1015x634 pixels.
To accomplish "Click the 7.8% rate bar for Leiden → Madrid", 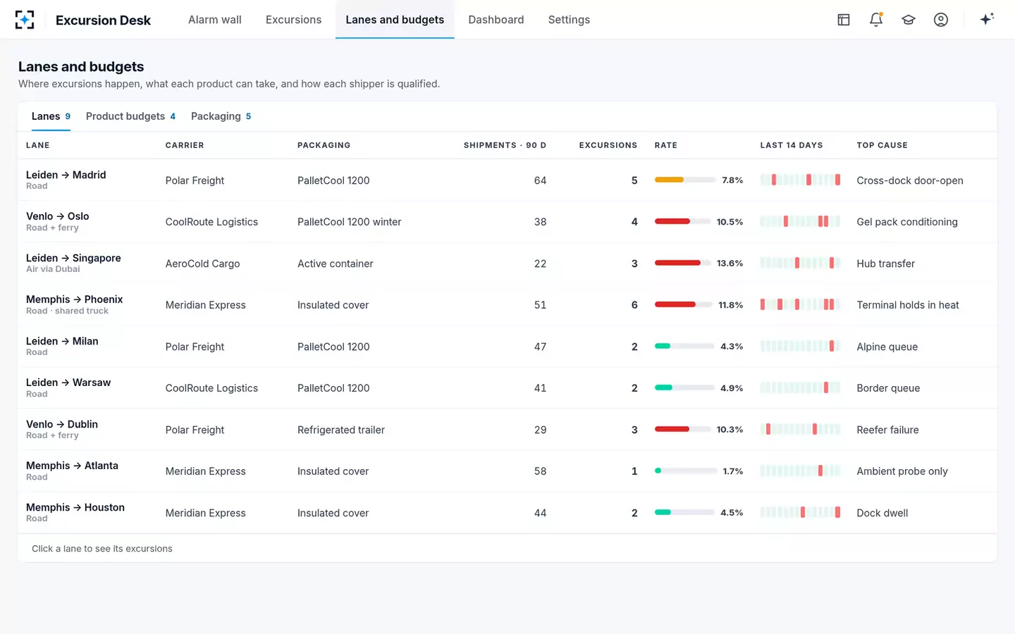I will click(x=685, y=180).
